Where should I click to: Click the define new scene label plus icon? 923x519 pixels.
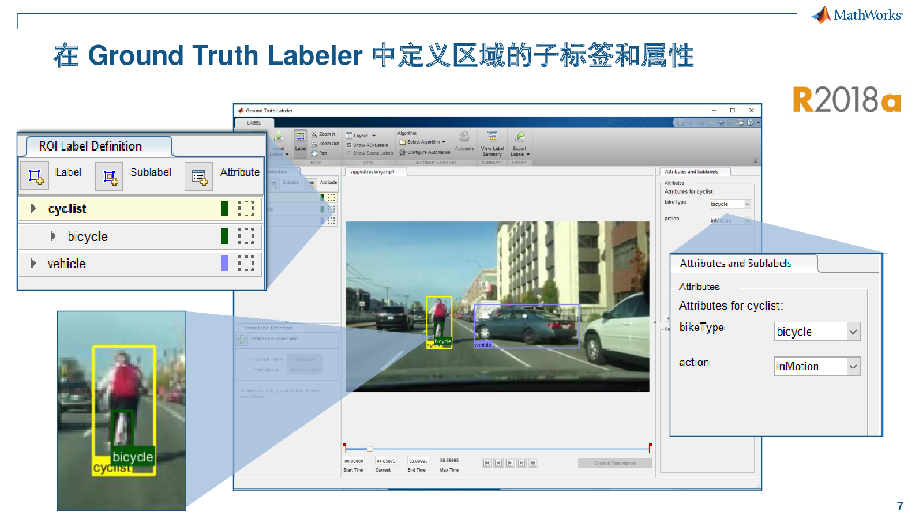[x=242, y=340]
